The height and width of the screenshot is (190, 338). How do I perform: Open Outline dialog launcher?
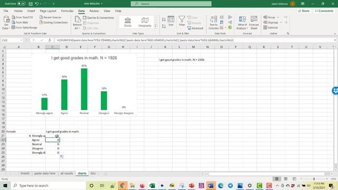click(288, 33)
